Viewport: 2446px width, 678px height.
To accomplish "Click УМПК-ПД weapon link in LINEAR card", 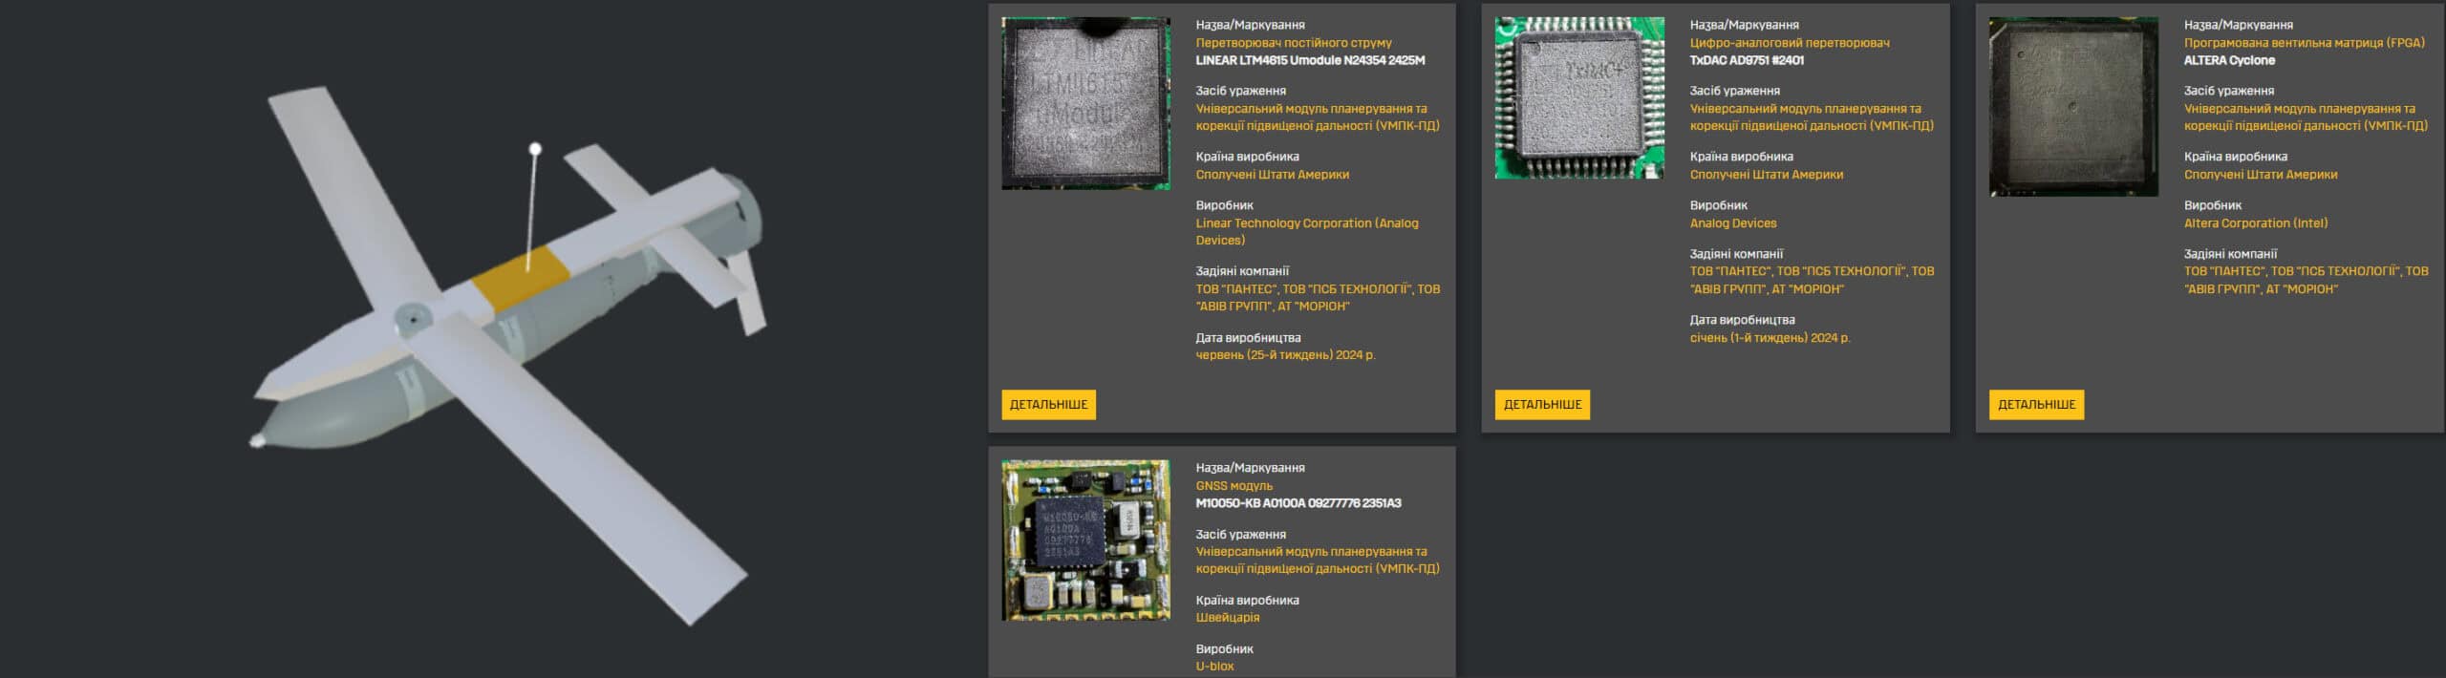I will pyautogui.click(x=1317, y=117).
